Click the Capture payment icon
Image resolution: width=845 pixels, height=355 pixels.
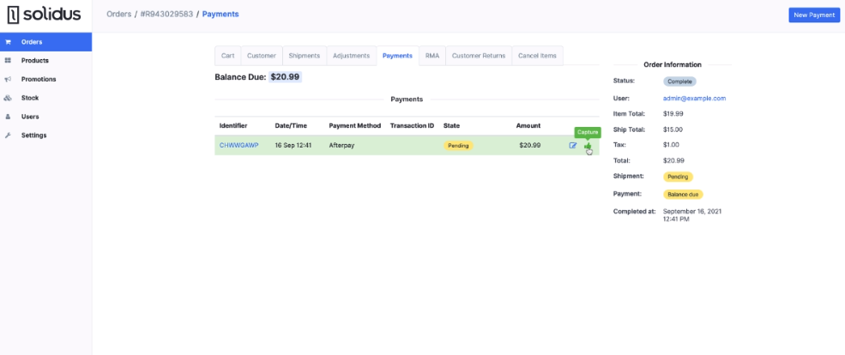click(588, 146)
